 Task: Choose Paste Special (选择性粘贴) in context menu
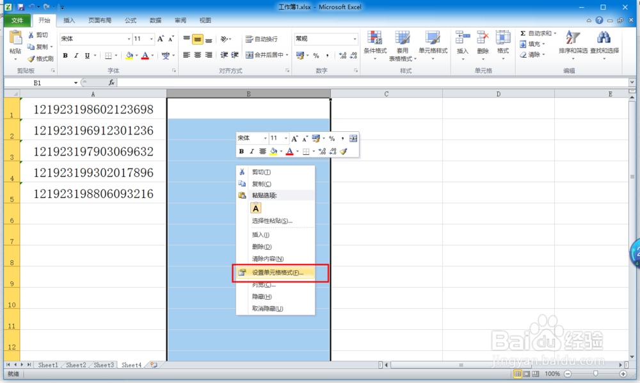pos(275,220)
